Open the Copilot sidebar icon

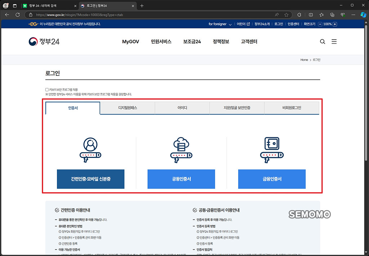[x=363, y=14]
